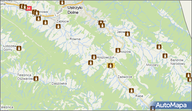Click the church icon next to Jałowe

click(127, 34)
